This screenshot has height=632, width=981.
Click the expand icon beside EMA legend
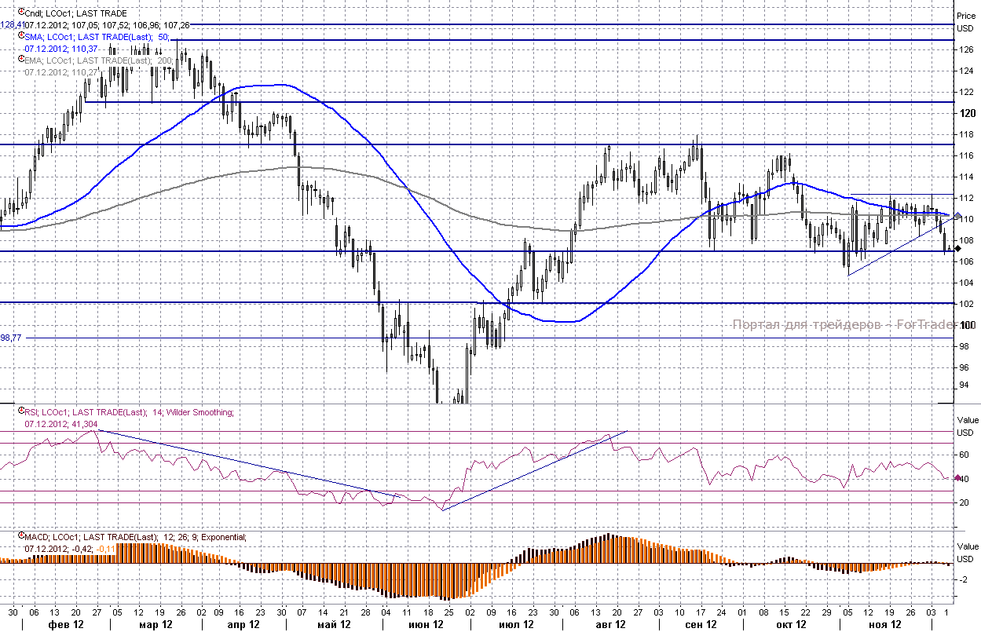coord(20,60)
